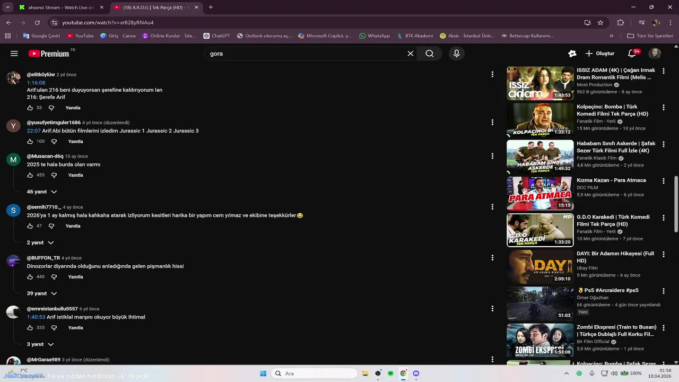Jump to timestamp 1:40:53
The height and width of the screenshot is (382, 679).
pos(36,317)
